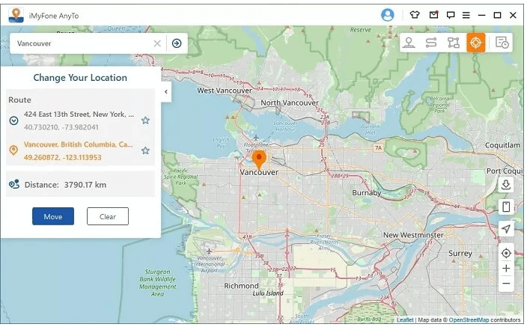Viewport: 527px width, 327px height.
Task: Clear the search text with X icon
Action: (x=157, y=43)
